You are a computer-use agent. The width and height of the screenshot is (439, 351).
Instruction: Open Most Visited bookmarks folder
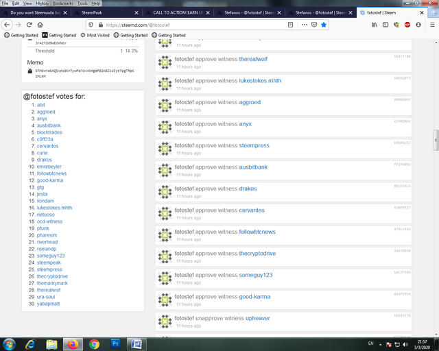[x=95, y=35]
